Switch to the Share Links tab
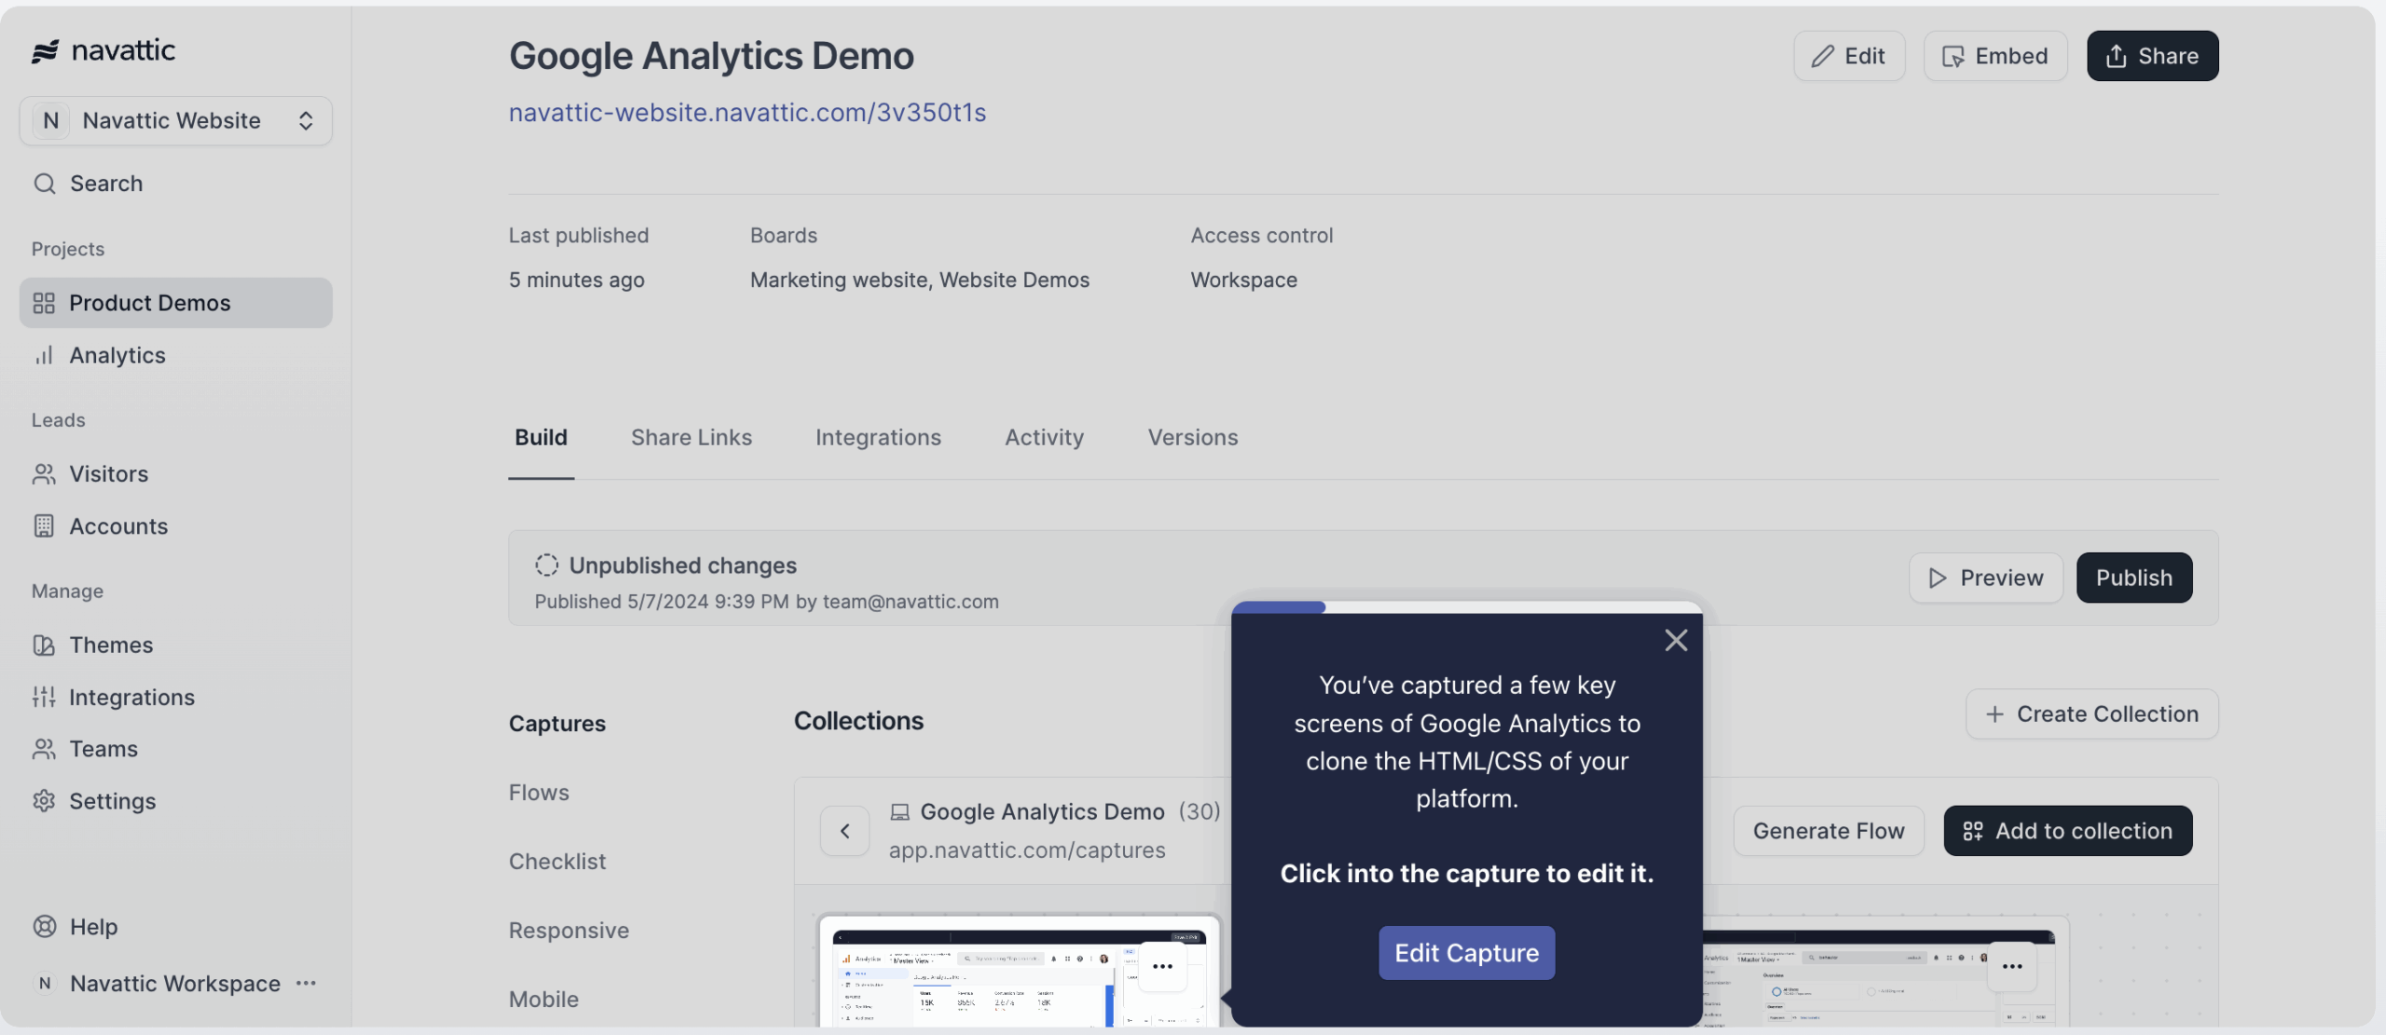The width and height of the screenshot is (2386, 1035). point(691,437)
